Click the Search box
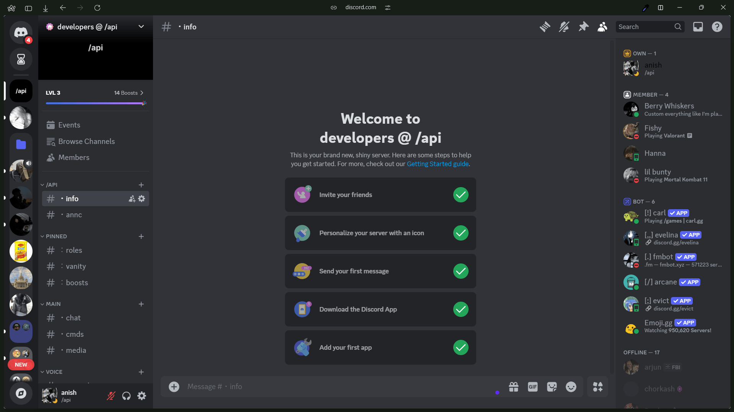This screenshot has width=734, height=412. click(649, 27)
